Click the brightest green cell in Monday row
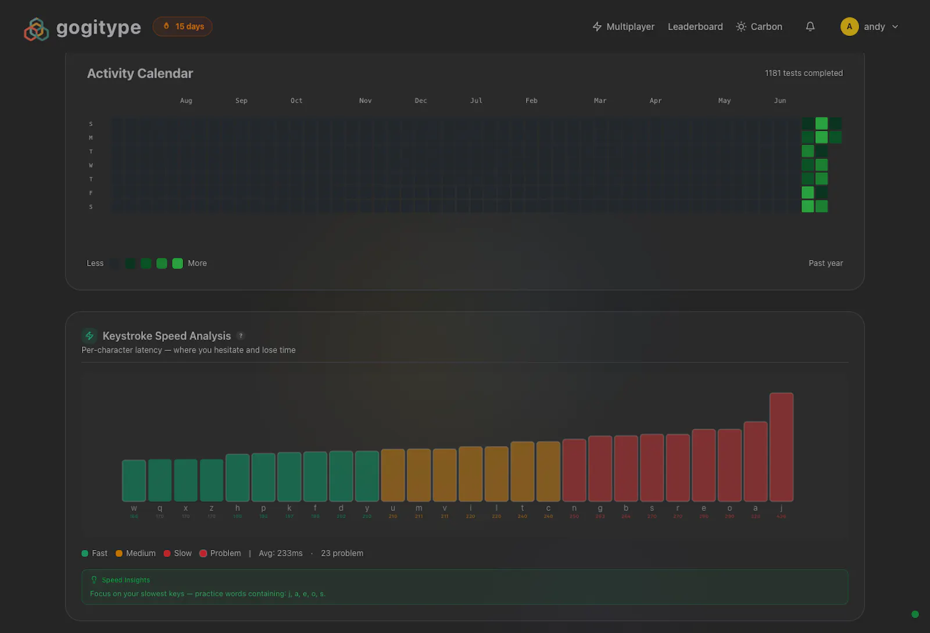 point(821,137)
